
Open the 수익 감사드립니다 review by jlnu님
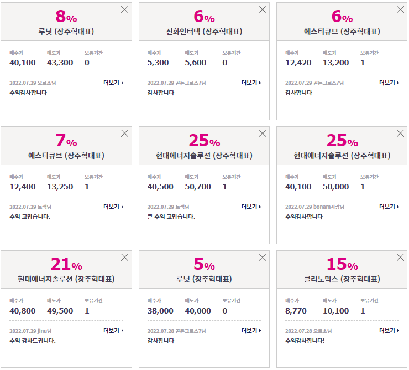(x=33, y=341)
